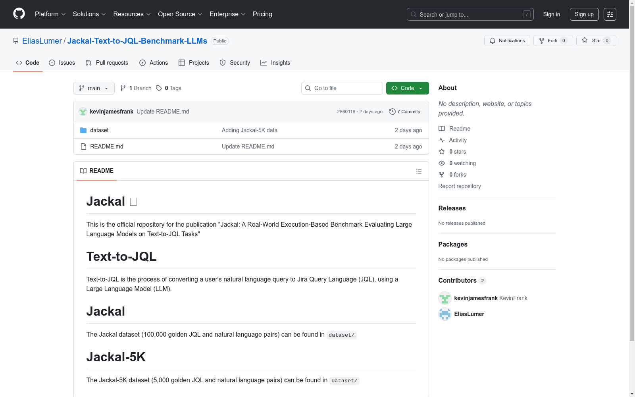Open the dataset folder

[99, 130]
